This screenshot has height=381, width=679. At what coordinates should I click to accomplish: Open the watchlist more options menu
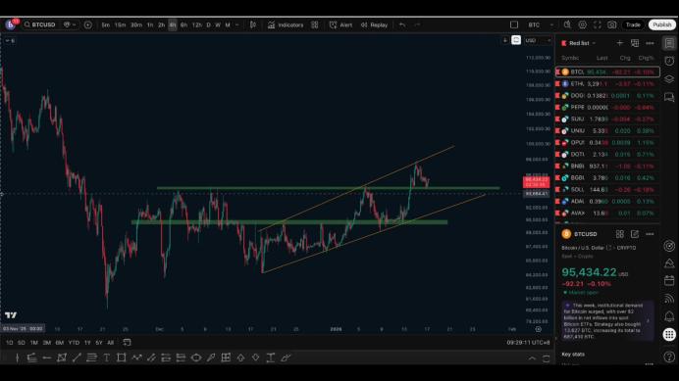(x=650, y=43)
